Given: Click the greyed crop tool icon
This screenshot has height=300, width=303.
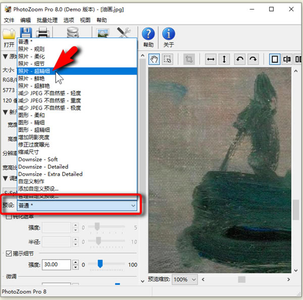Looking at the screenshot, I should coord(189,59).
